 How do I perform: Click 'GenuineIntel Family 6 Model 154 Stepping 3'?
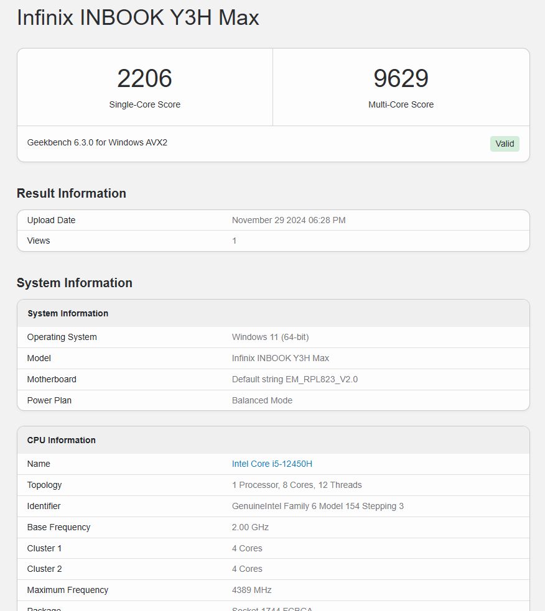[317, 506]
